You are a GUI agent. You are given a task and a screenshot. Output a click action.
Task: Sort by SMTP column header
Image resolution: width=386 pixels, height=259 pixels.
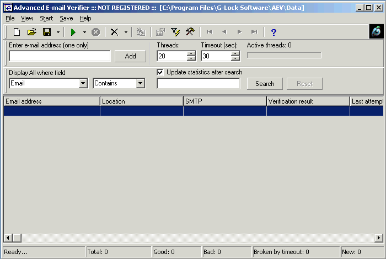point(225,101)
